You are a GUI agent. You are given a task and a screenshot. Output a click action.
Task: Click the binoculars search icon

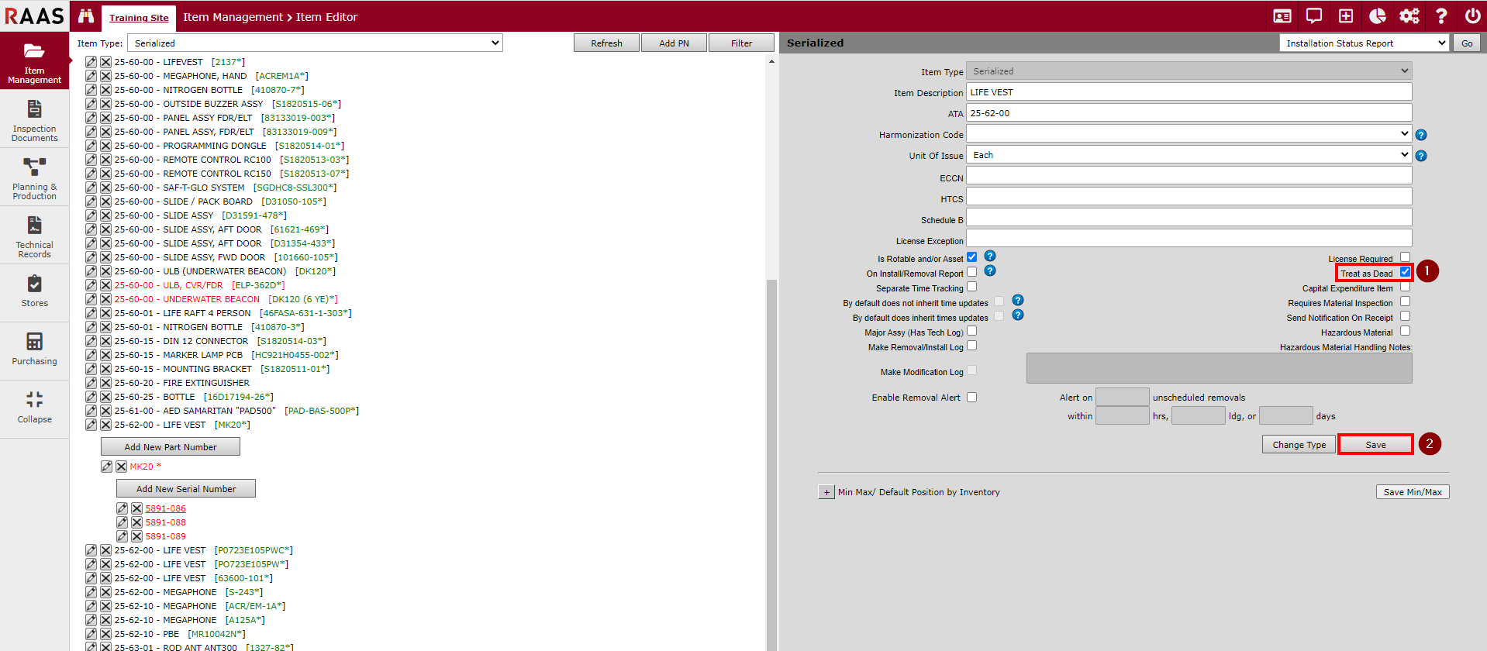coord(86,16)
